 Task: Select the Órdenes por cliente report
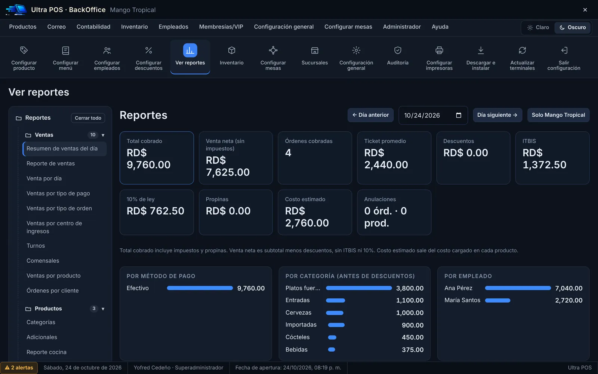64,291
